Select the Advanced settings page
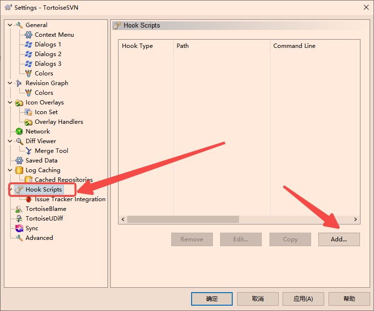This screenshot has height=311, width=374. [x=39, y=238]
